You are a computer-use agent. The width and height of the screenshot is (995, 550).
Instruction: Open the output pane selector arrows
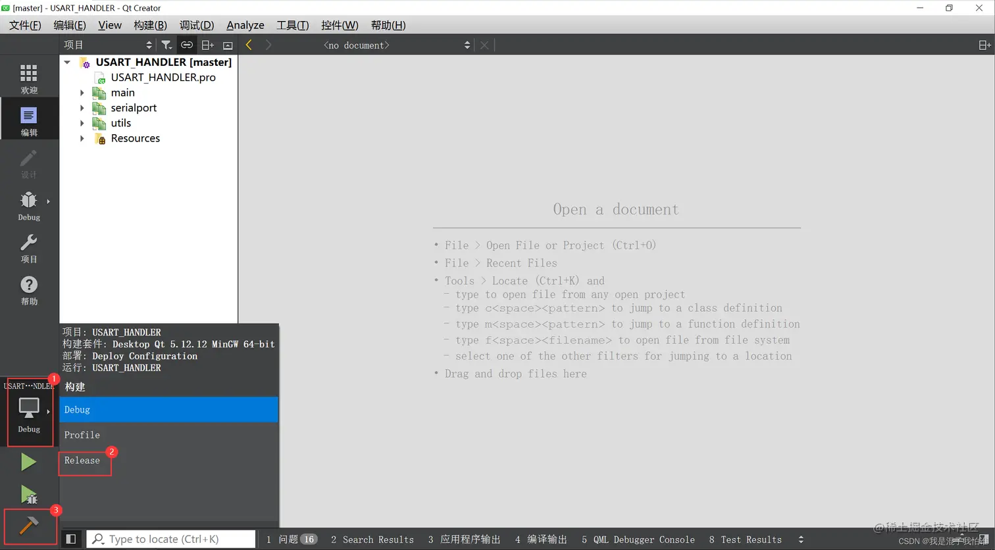(801, 539)
